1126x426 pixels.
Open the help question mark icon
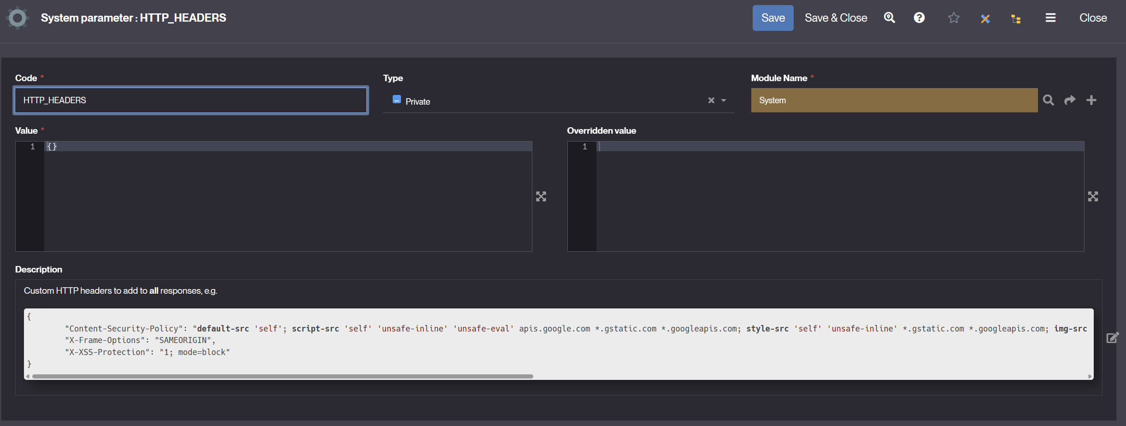click(919, 18)
